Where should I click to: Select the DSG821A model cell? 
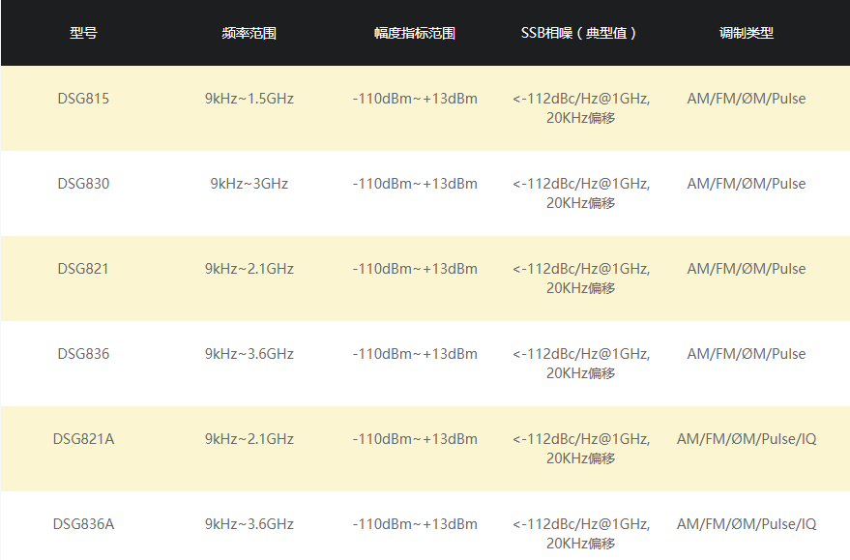(x=83, y=439)
